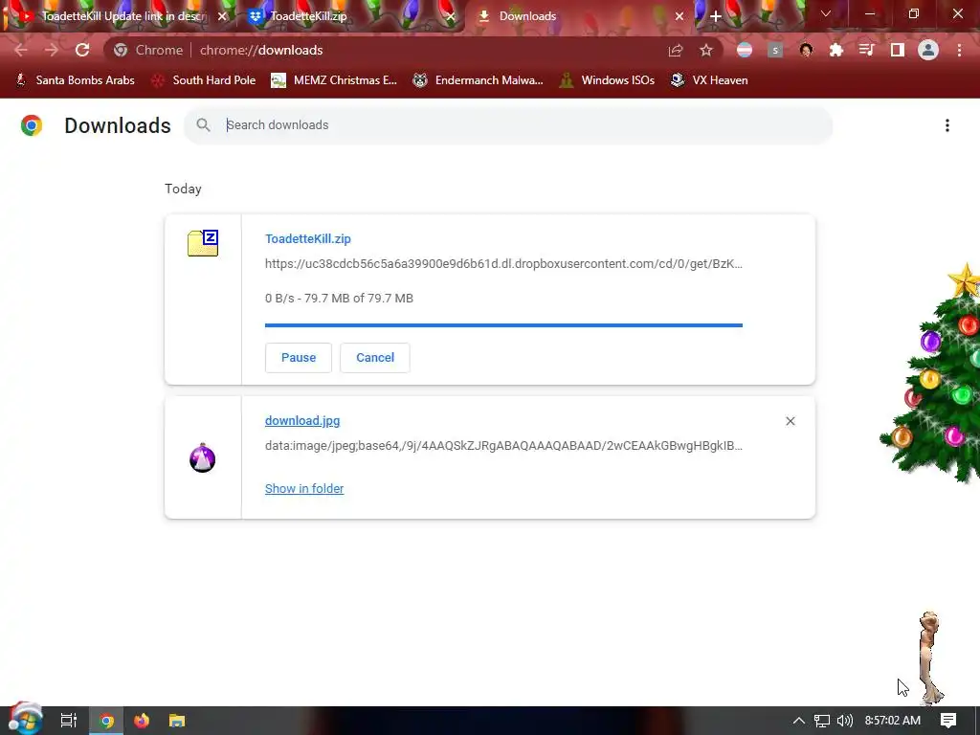
Task: Open the Chrome profile avatar
Action: coord(928,50)
